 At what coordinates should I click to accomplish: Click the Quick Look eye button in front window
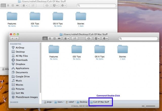[89, 38]
